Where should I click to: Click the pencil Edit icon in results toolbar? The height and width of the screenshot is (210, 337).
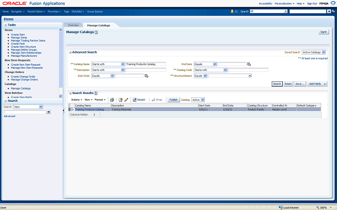(x=126, y=99)
